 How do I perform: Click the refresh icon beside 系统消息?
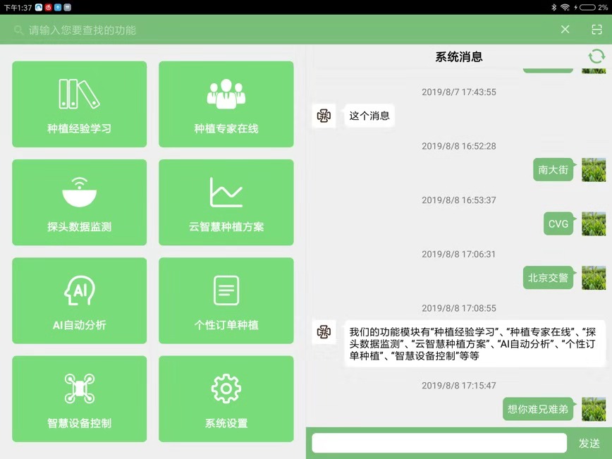[596, 57]
